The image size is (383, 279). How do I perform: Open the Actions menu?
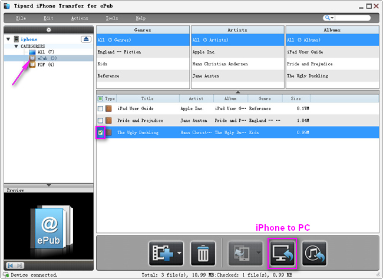(x=80, y=18)
